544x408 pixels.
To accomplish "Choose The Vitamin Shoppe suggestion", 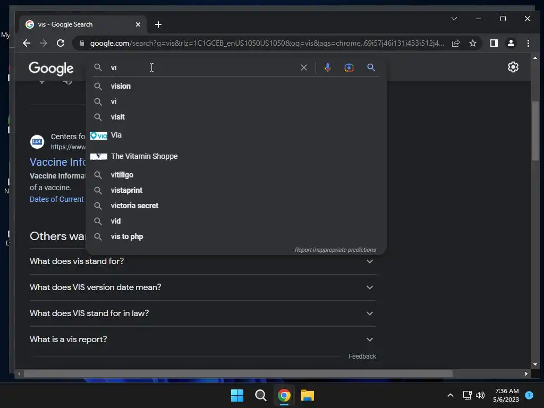I will [236, 157].
